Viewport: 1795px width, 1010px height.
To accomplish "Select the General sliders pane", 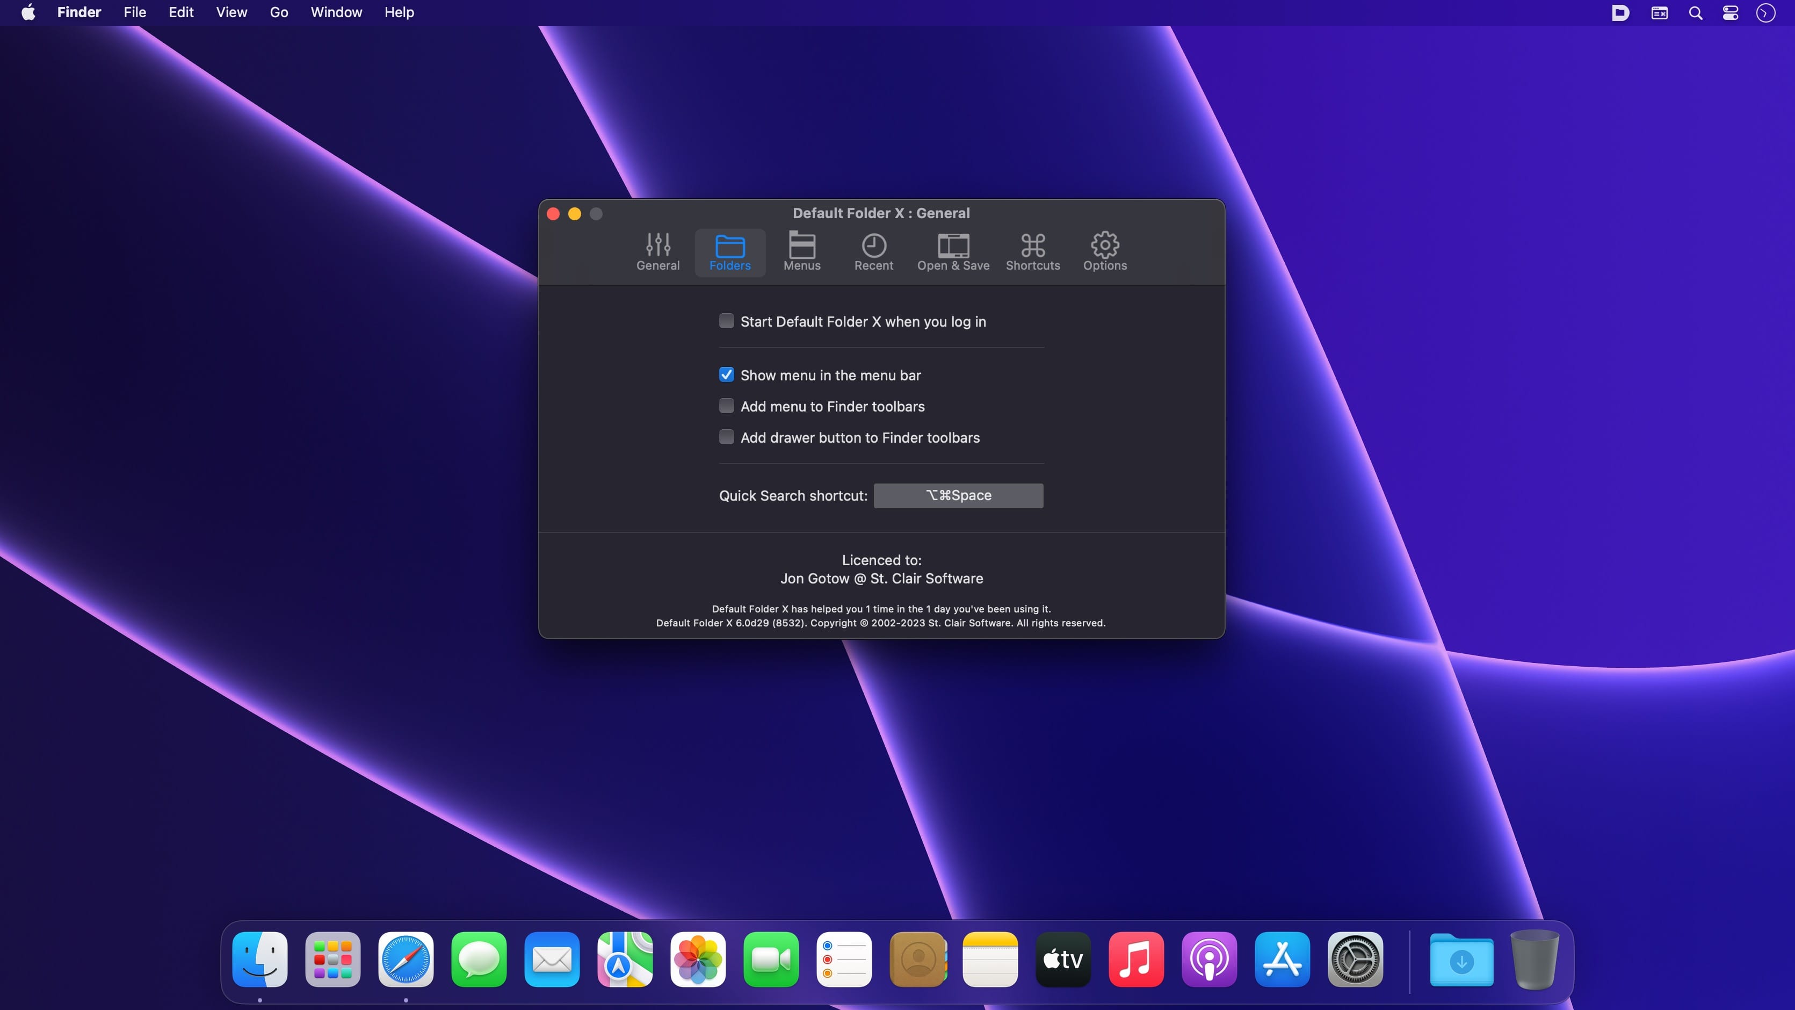I will (657, 251).
